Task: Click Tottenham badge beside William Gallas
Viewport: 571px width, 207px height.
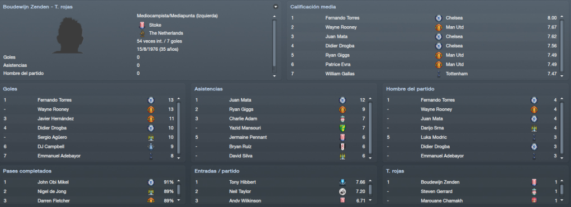Action: [439, 74]
